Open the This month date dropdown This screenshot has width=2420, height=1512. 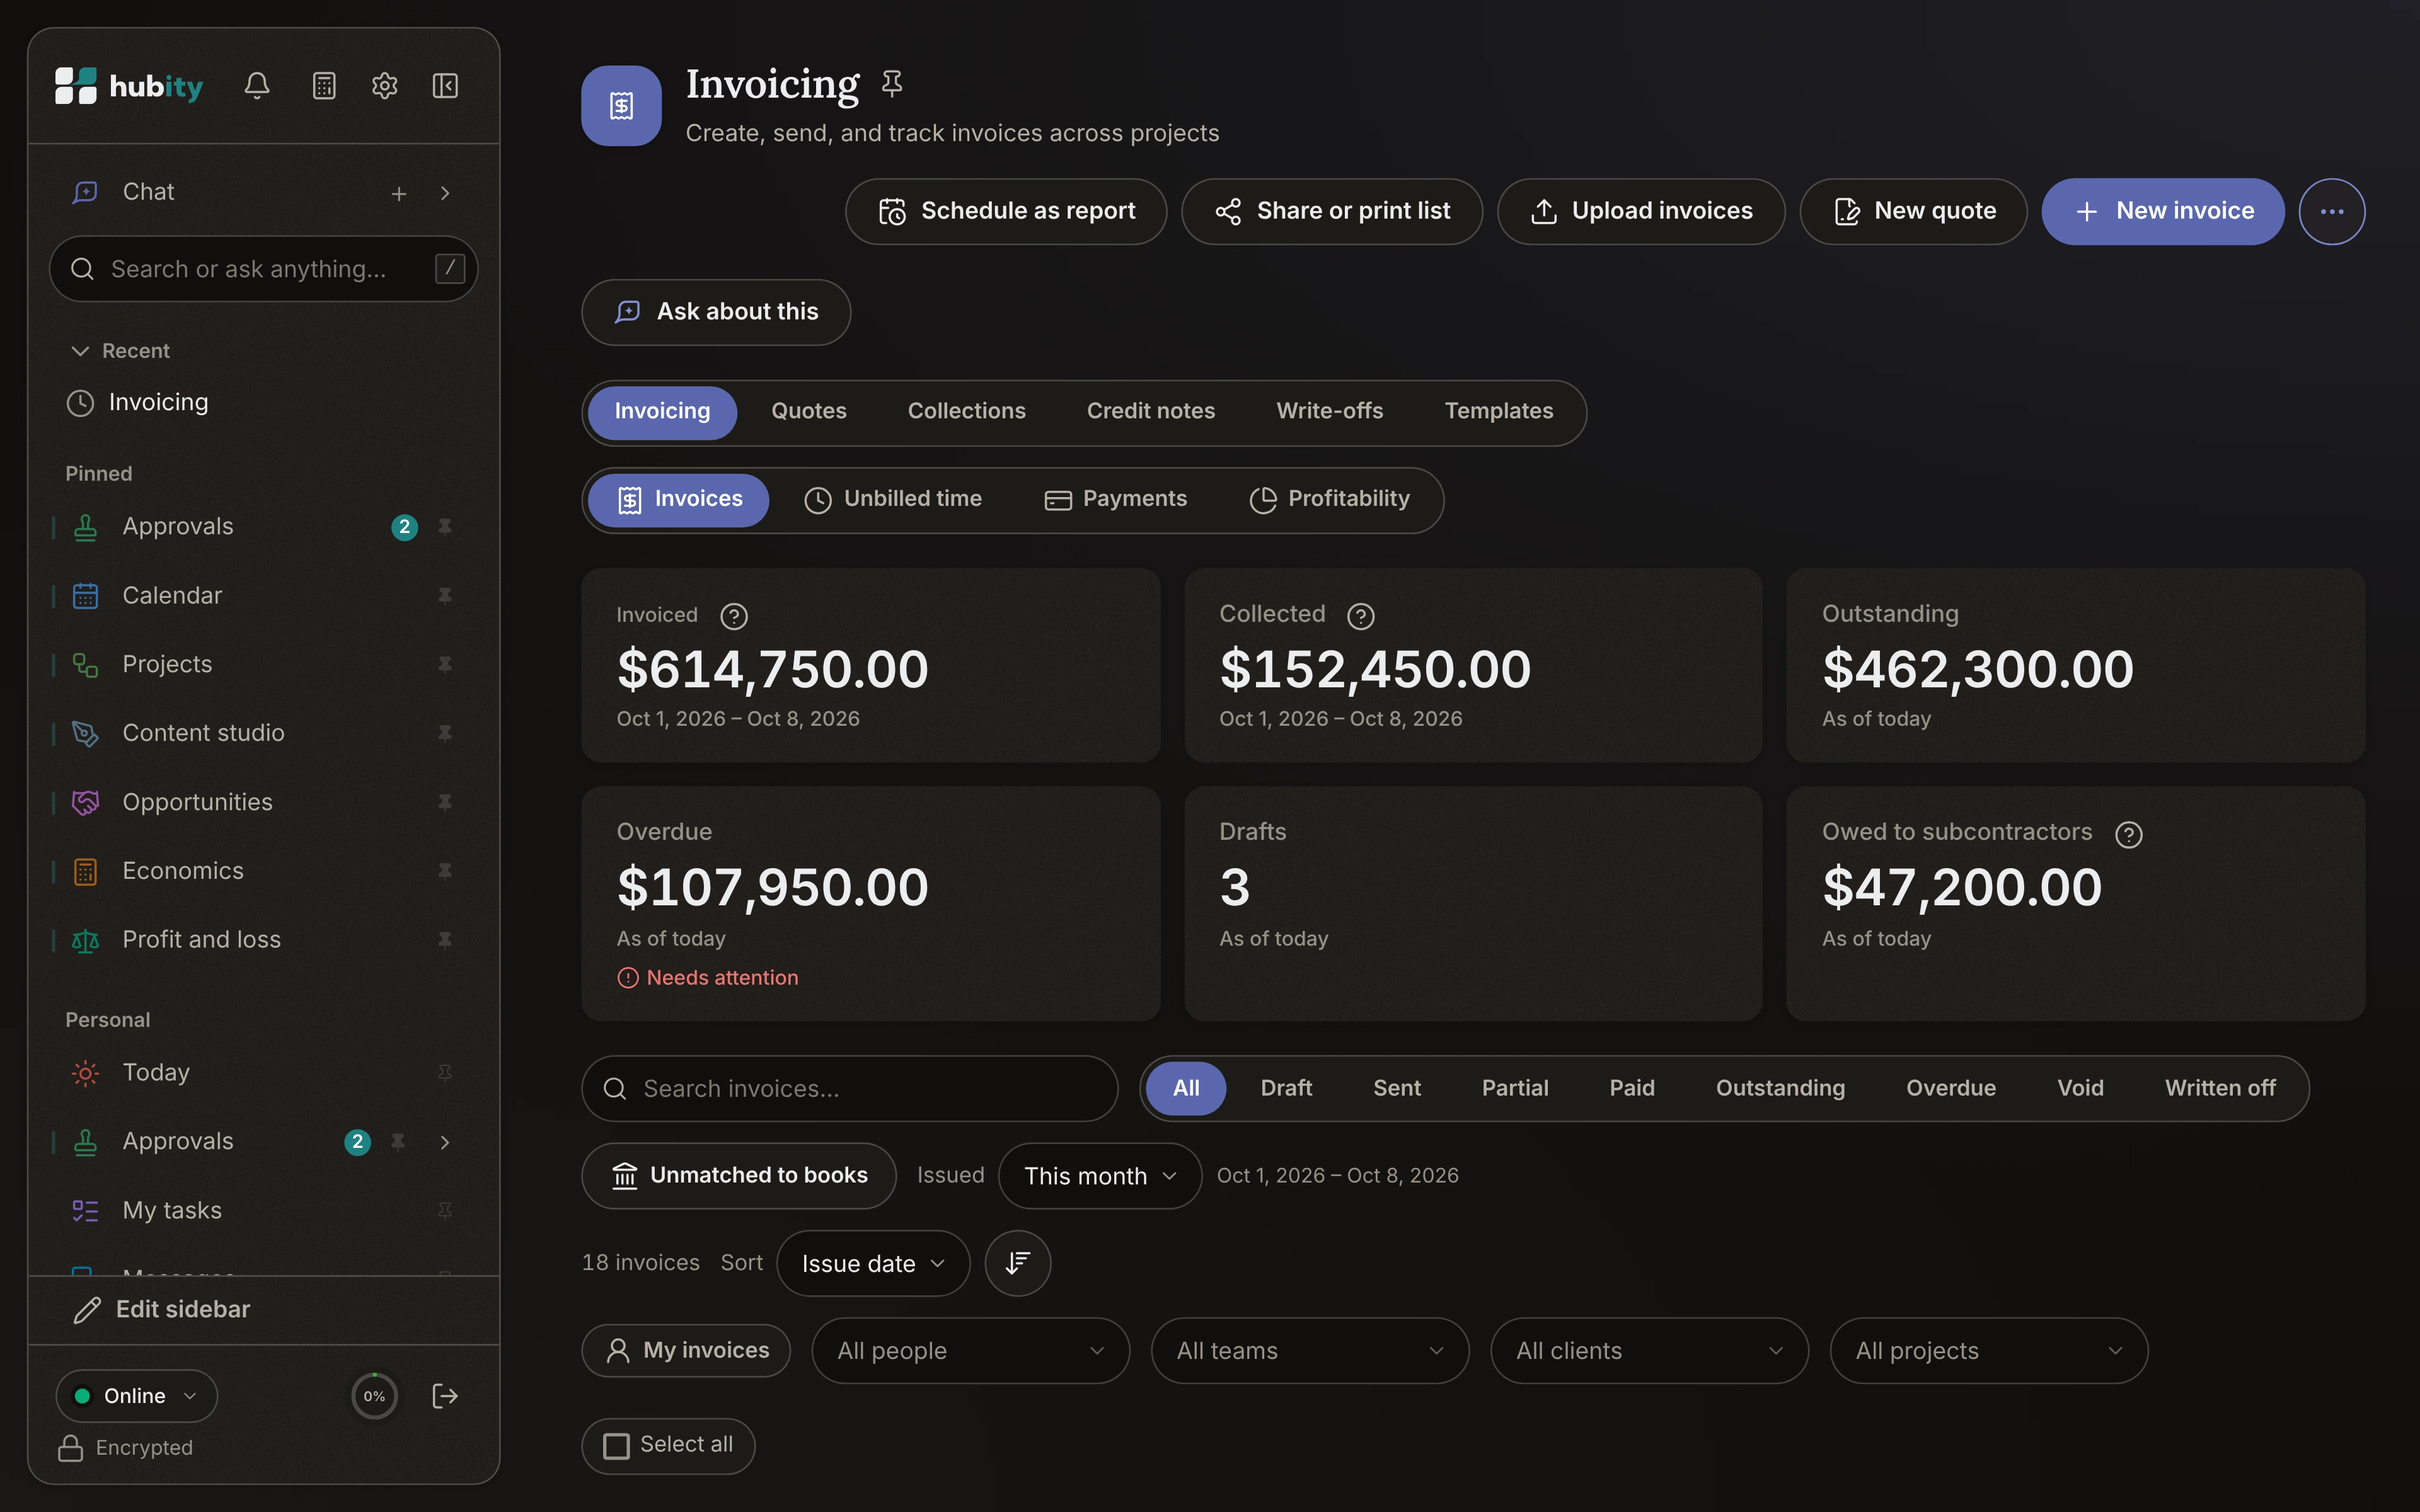[x=1100, y=1176]
